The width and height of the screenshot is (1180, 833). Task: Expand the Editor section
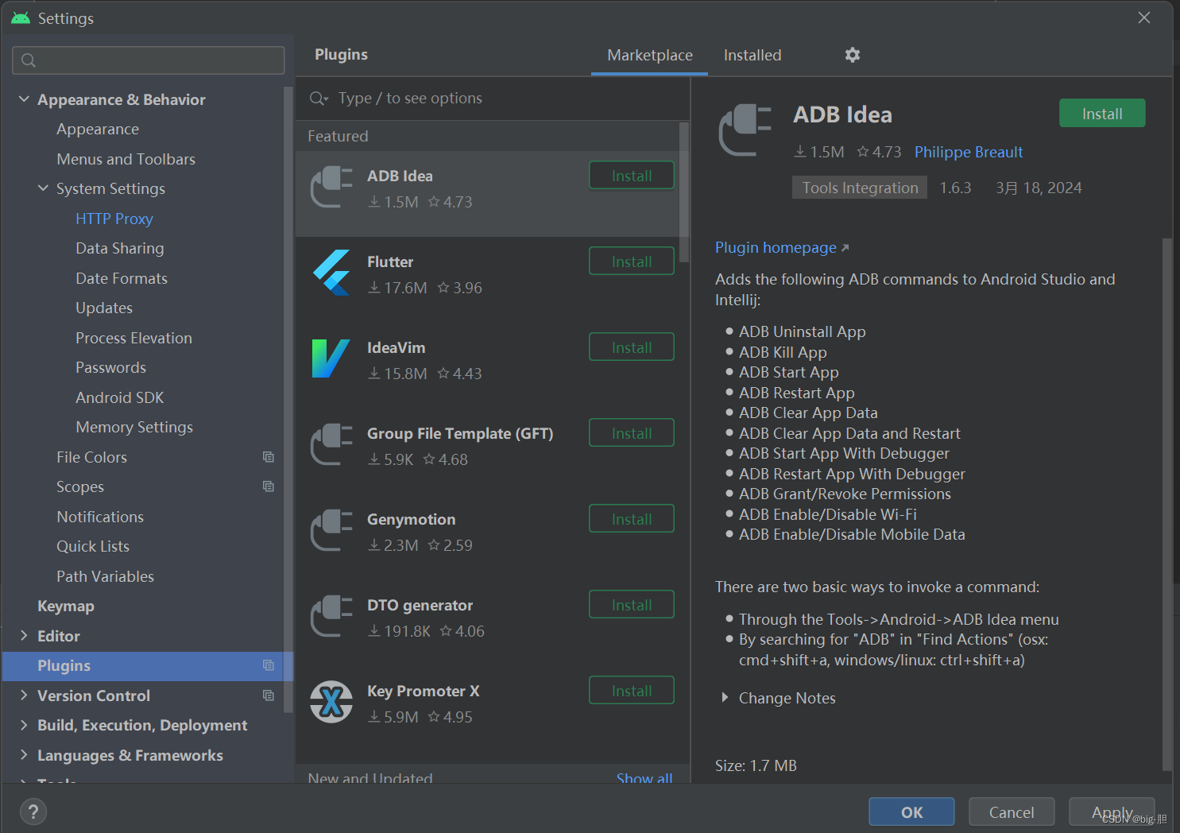coord(24,635)
